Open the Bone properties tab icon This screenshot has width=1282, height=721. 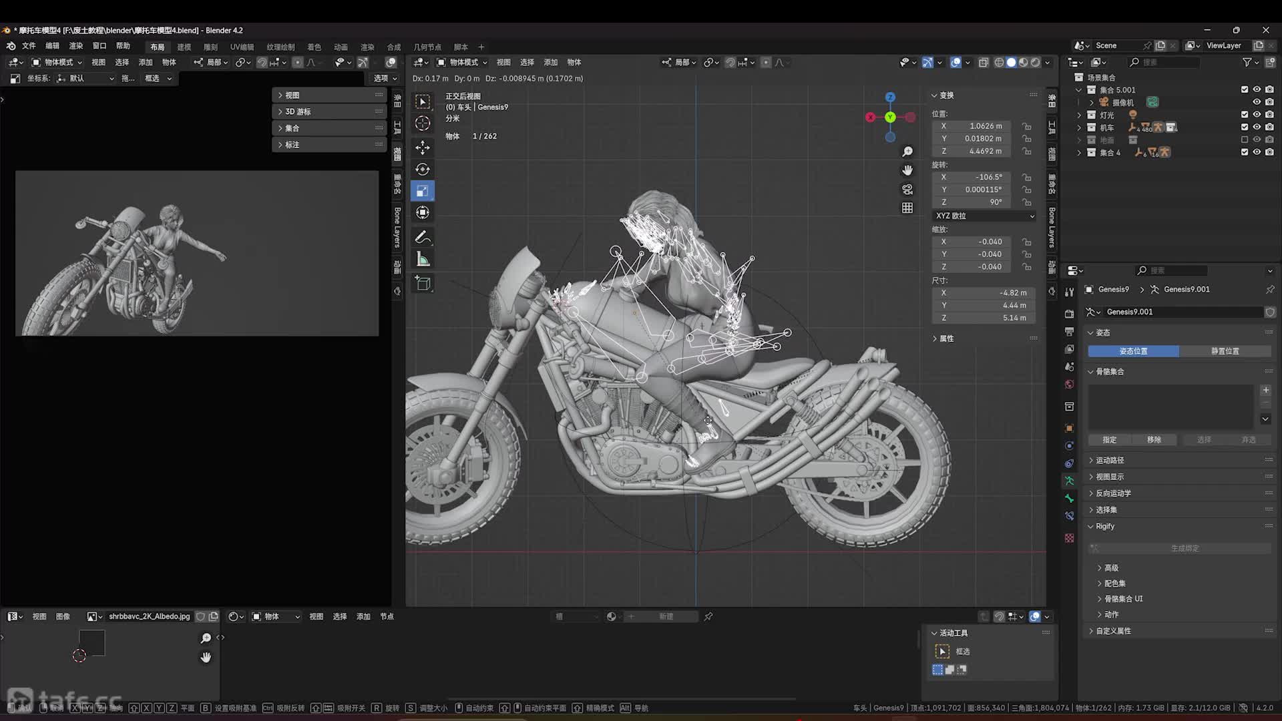tap(1070, 499)
